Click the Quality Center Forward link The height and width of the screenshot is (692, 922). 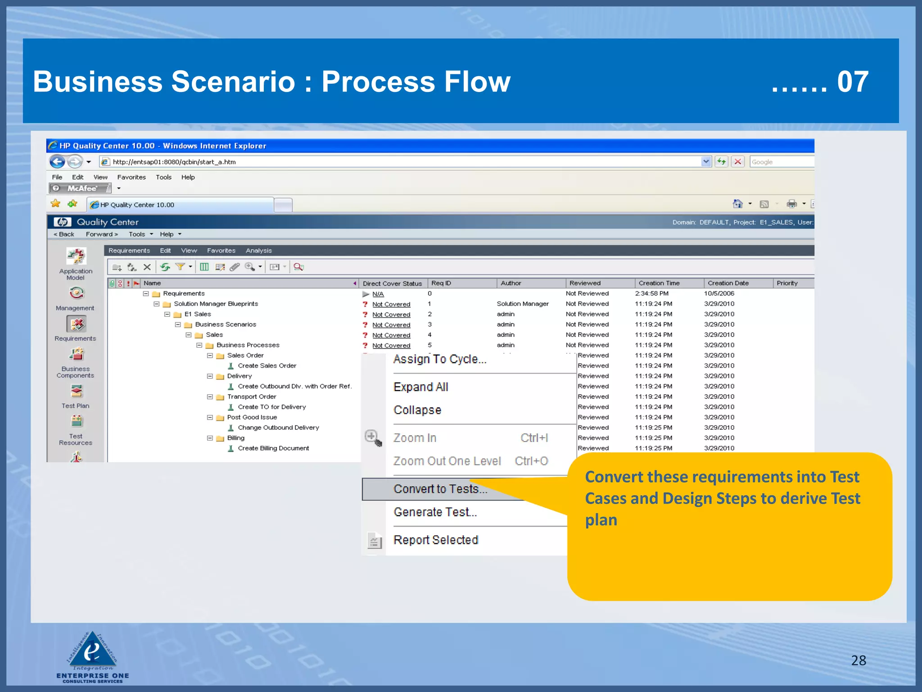[x=102, y=234]
